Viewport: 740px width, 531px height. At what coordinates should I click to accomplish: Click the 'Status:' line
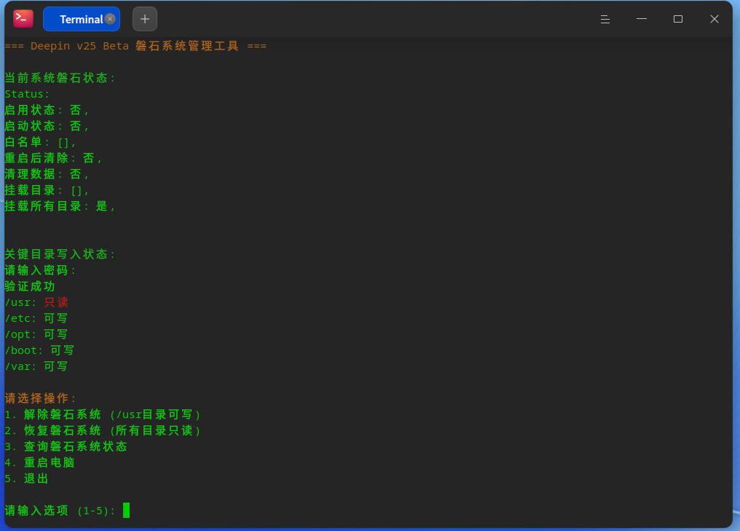point(27,94)
